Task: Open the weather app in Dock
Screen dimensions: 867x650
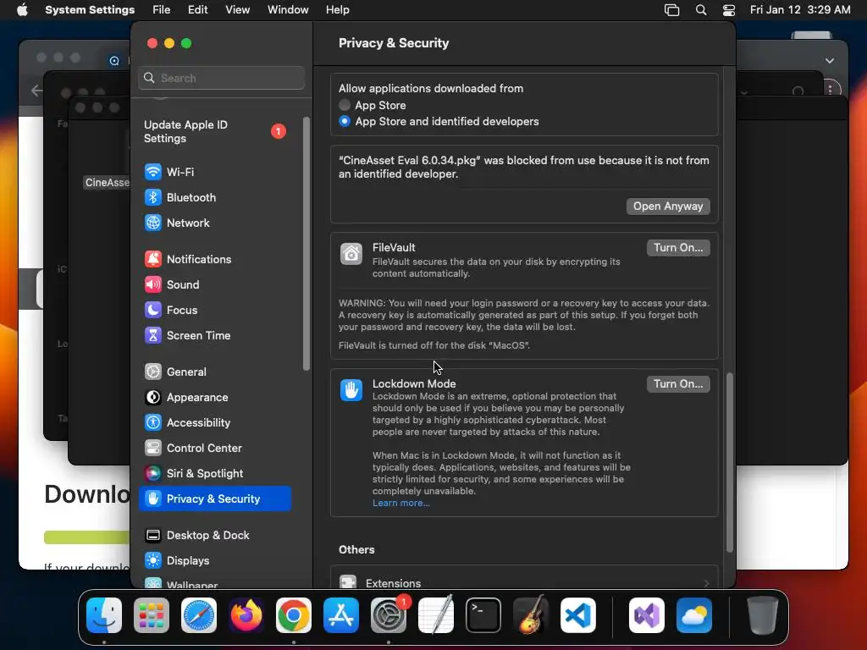Action: click(694, 615)
